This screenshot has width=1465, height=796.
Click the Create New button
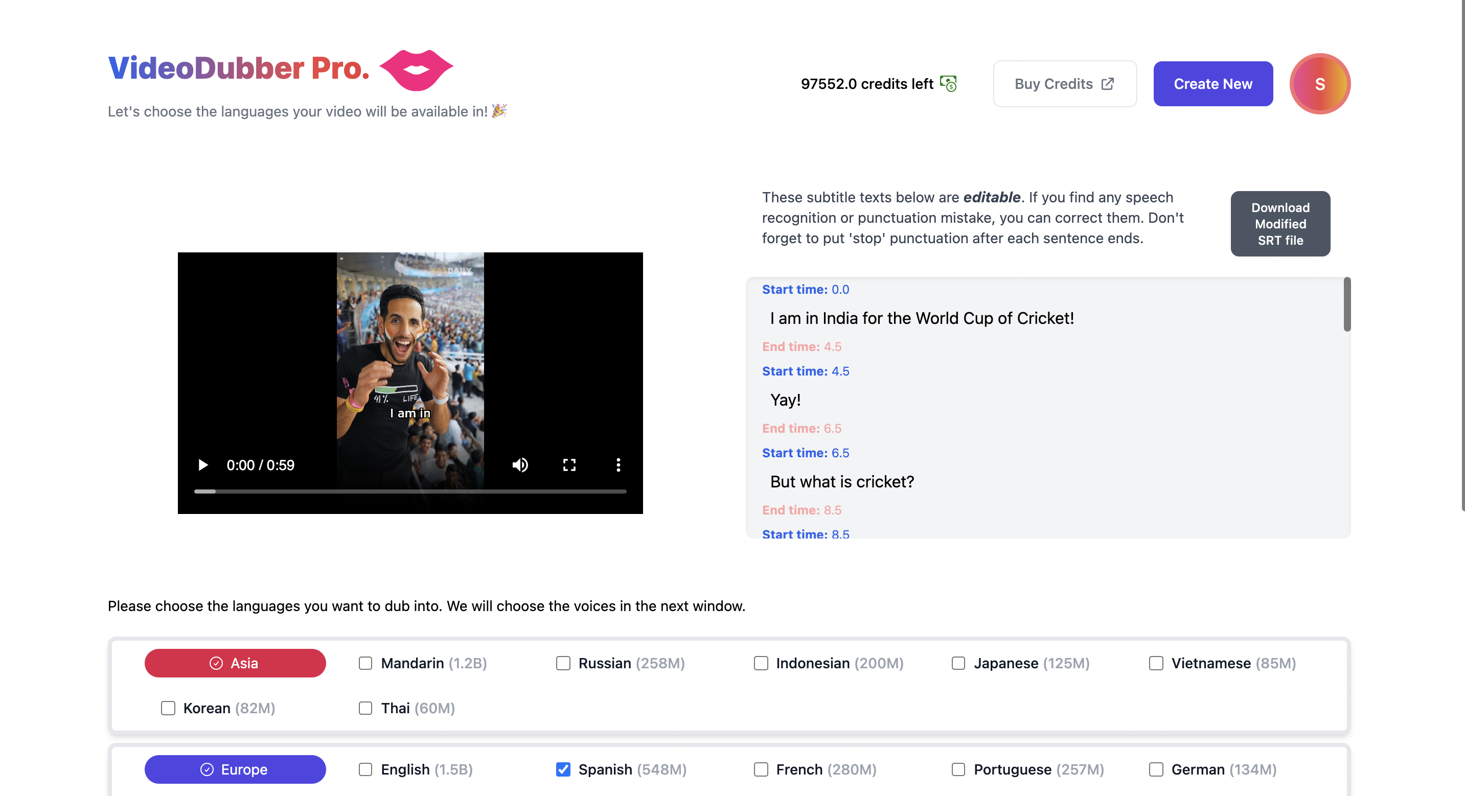coord(1212,84)
